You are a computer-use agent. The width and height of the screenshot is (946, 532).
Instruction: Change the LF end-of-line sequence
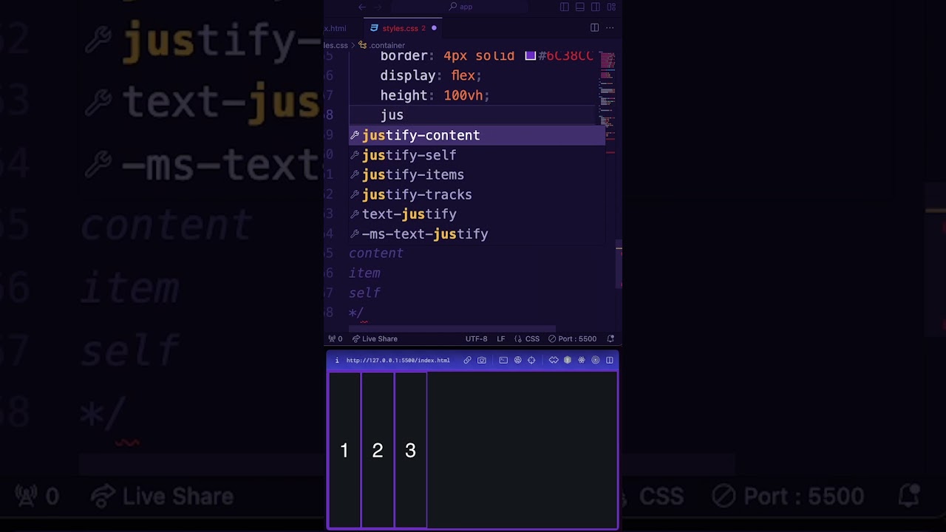click(500, 338)
